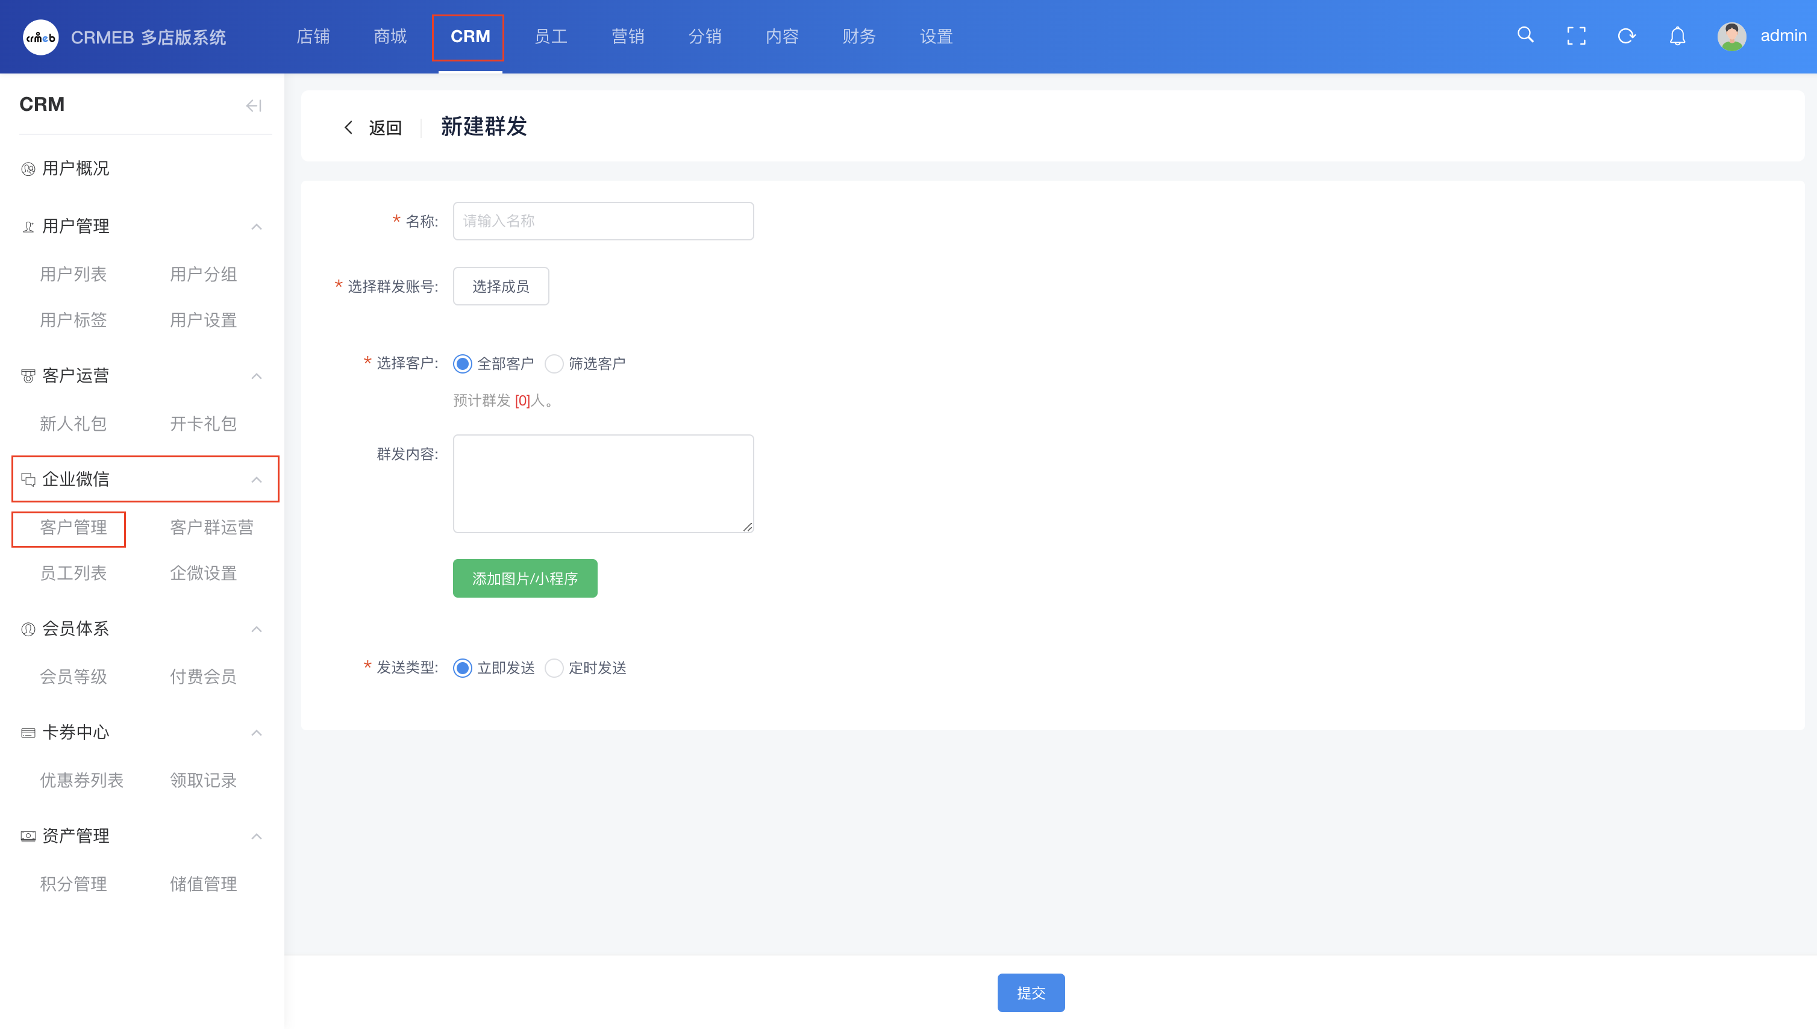
Task: Click the green 添加图片/小程序 button
Action: coord(525,579)
